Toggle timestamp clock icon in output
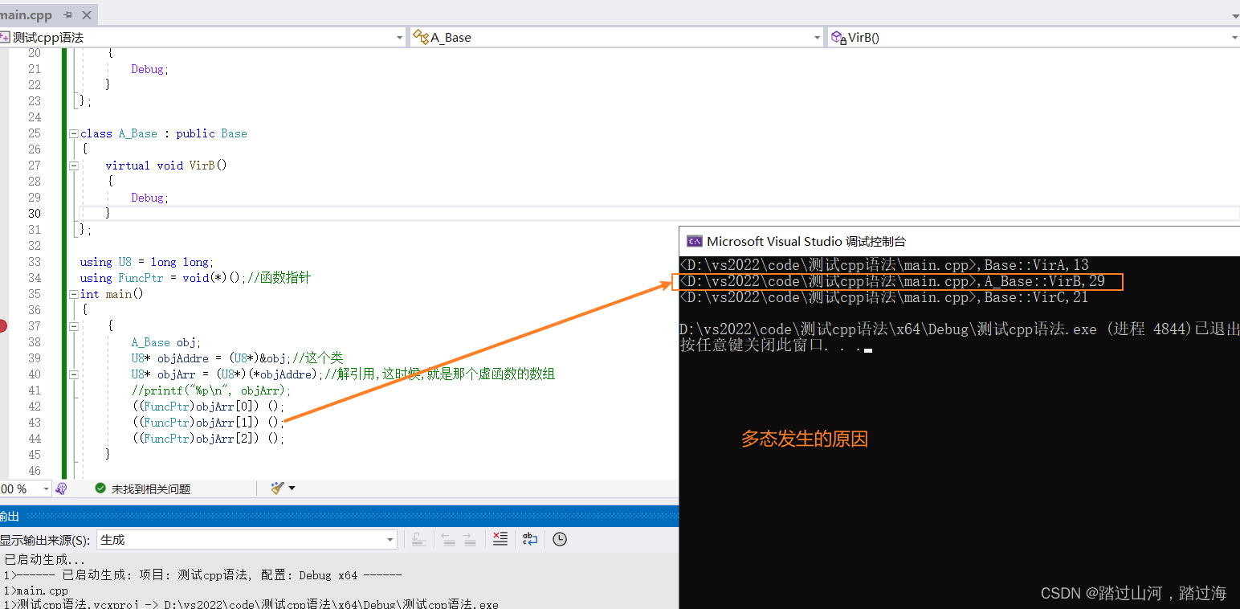This screenshot has width=1240, height=609. coord(560,539)
